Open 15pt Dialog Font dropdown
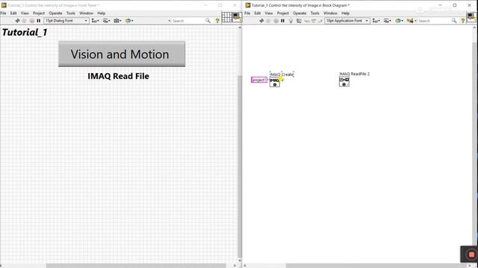This screenshot has height=268, width=478. click(66, 21)
